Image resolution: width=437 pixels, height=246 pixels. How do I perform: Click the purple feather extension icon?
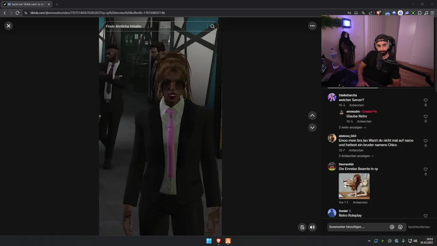[407, 13]
